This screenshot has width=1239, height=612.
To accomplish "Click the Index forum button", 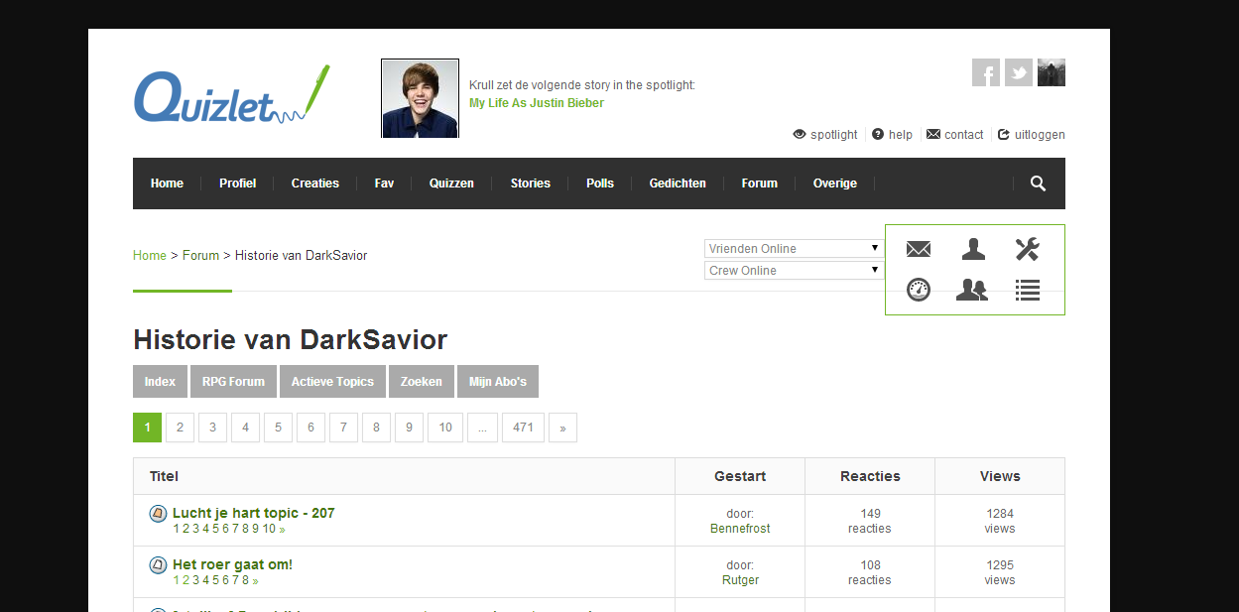I will click(x=160, y=382).
